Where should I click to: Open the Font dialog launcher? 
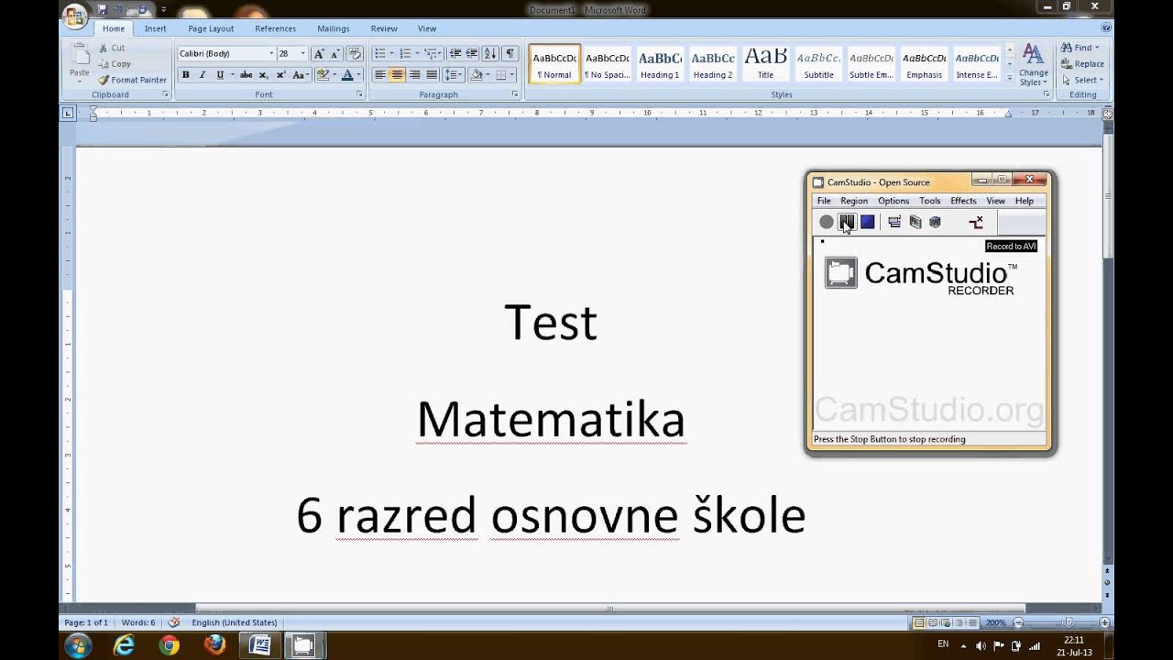pos(359,94)
